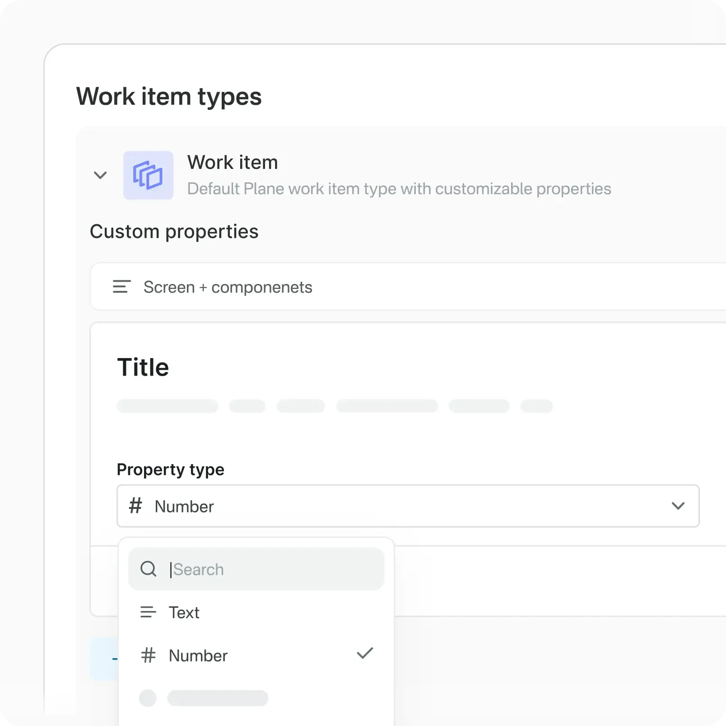
Task: Click the hash icon inside the Property type field
Action: pos(135,506)
